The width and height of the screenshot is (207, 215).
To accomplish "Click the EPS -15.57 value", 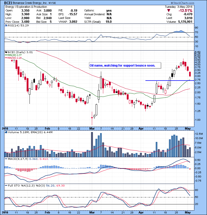I will coord(73,14).
